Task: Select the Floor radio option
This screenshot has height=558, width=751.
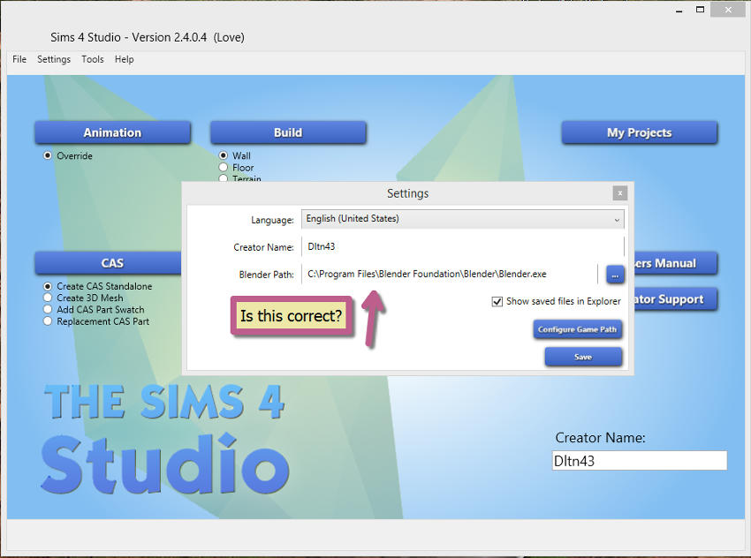Action: tap(224, 168)
